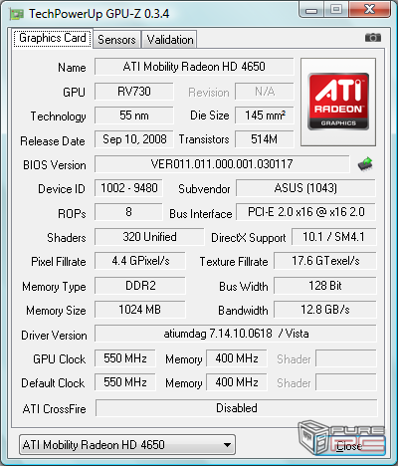Select the GPU Clock value 550 MHz
This screenshot has width=398, height=466.
pyautogui.click(x=125, y=358)
